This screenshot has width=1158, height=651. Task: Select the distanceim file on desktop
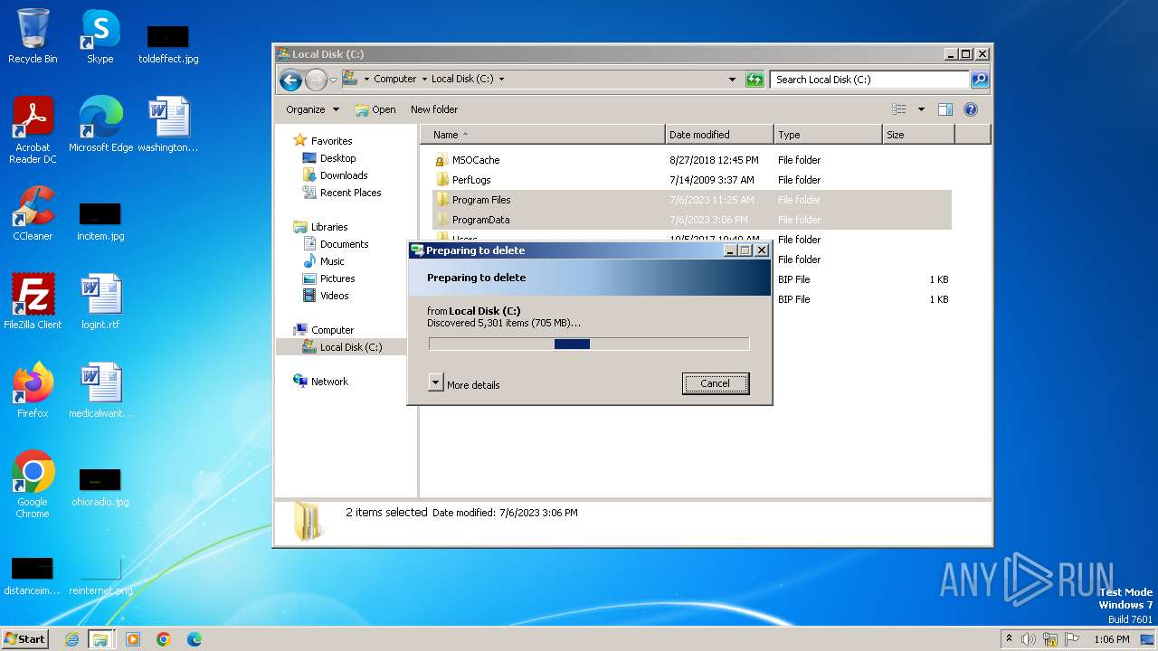tap(33, 576)
